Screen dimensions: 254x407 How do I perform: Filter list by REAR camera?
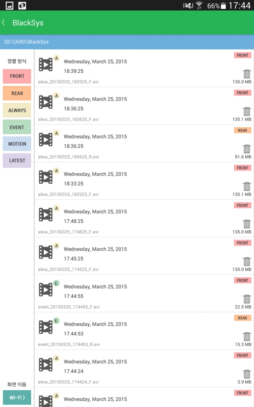[17, 93]
